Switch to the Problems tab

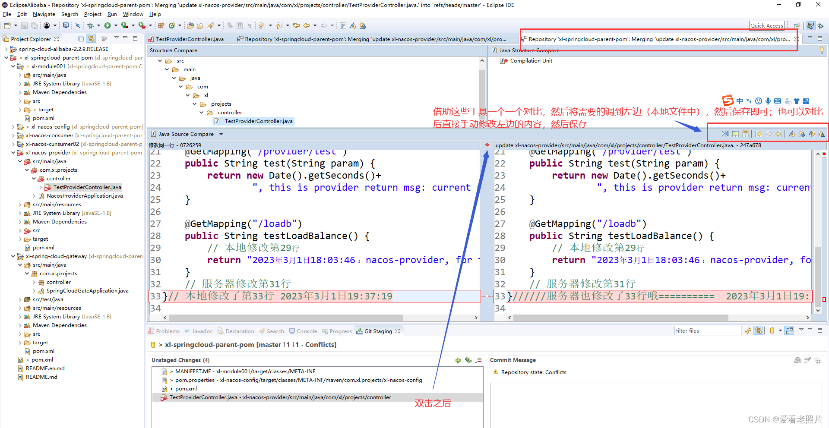coord(164,331)
